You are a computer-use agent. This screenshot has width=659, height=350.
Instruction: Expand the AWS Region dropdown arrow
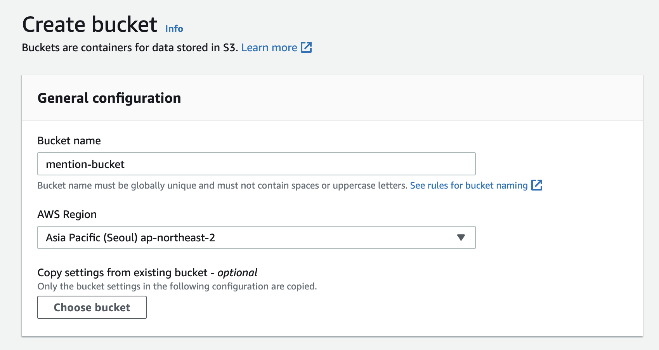coord(461,237)
